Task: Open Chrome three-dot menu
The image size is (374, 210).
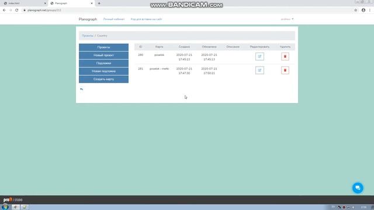Action: click(370, 10)
